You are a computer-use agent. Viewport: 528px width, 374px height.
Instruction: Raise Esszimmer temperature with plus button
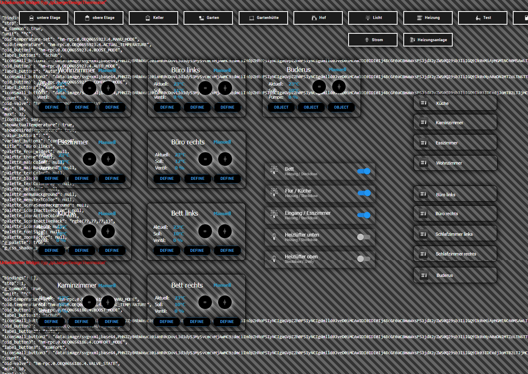click(x=109, y=159)
